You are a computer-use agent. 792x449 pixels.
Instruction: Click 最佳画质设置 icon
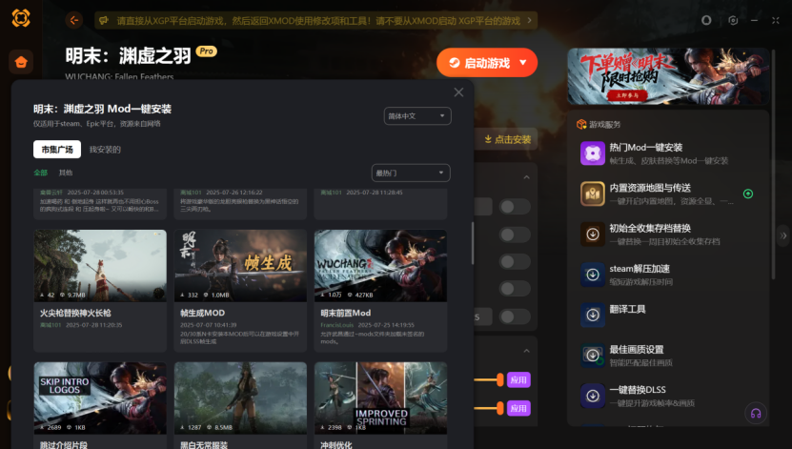pyautogui.click(x=593, y=355)
